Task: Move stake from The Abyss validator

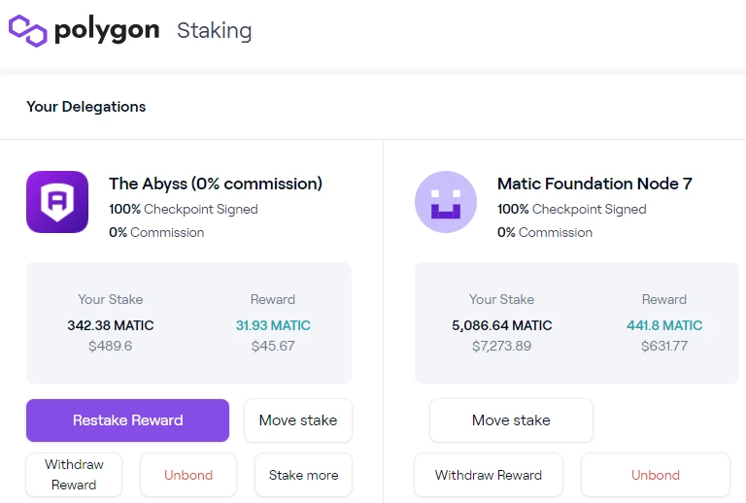Action: (x=298, y=420)
